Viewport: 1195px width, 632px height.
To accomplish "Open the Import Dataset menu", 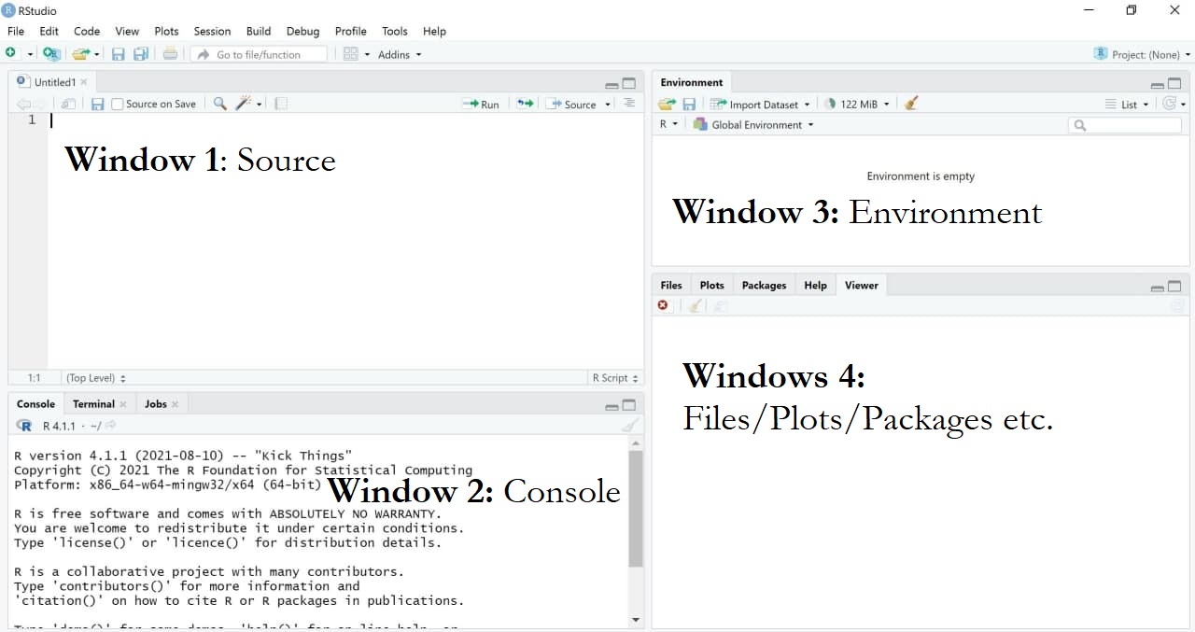I will [x=760, y=104].
